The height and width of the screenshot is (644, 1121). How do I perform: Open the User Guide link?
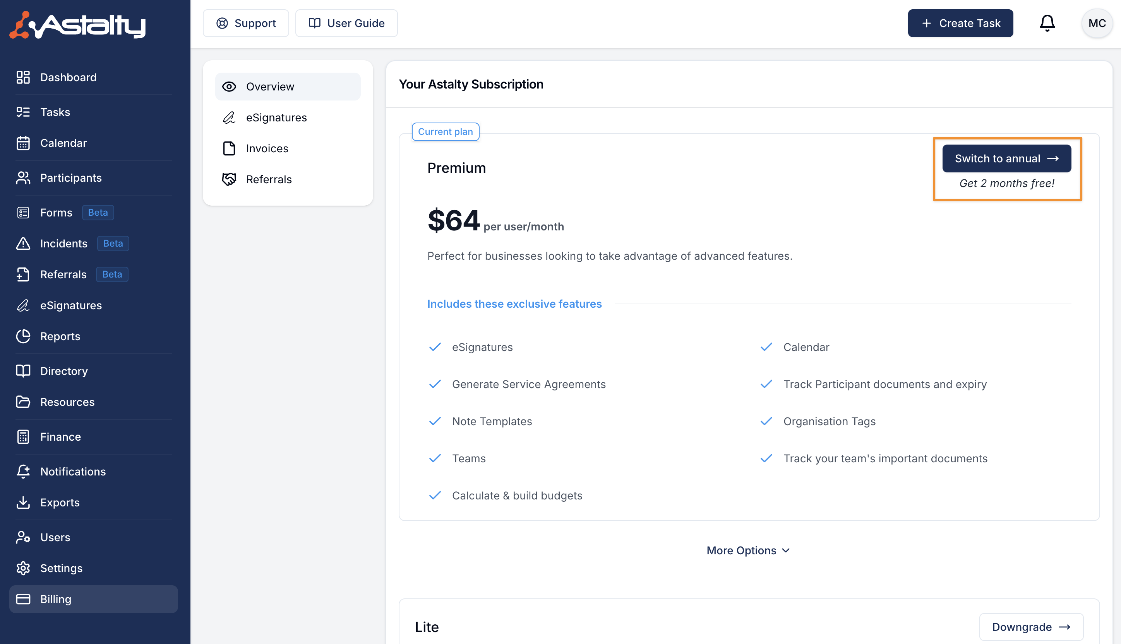pos(346,23)
